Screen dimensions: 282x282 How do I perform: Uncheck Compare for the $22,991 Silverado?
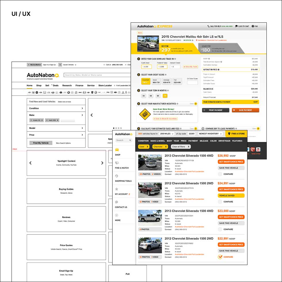[220, 257]
